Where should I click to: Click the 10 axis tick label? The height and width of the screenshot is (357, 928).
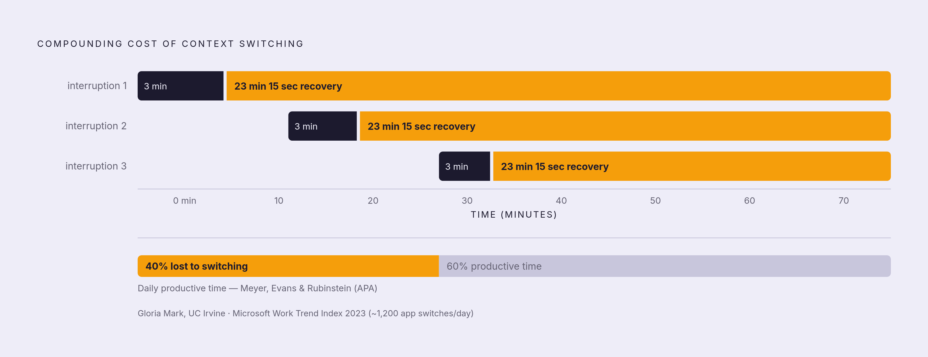[x=278, y=200]
